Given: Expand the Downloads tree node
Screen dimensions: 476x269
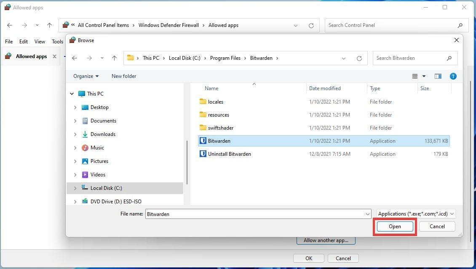Looking at the screenshot, I should [x=75, y=134].
